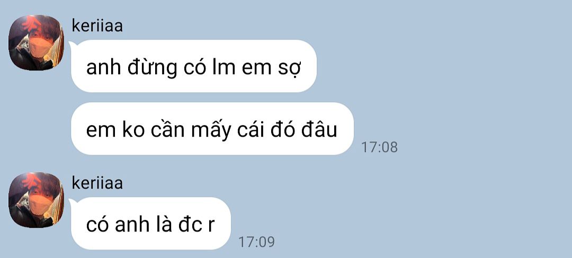Click the speech tail of the first bubble
The width and height of the screenshot is (572, 258).
click(72, 45)
